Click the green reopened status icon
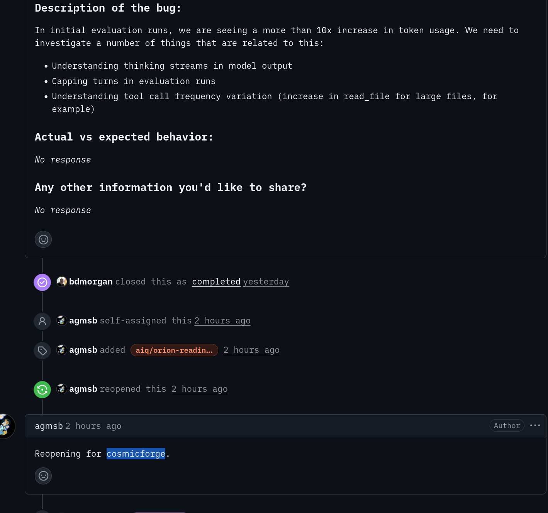 [x=42, y=389]
